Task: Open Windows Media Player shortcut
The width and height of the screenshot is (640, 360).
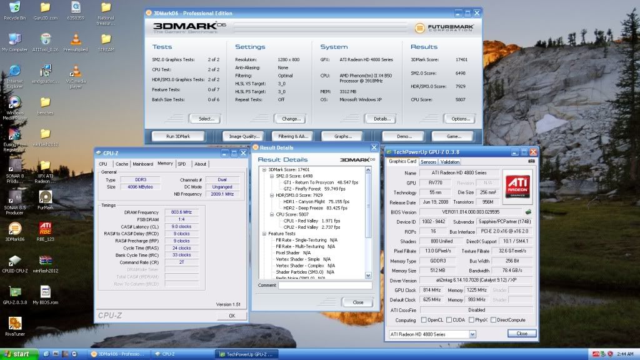Action: tap(15, 108)
